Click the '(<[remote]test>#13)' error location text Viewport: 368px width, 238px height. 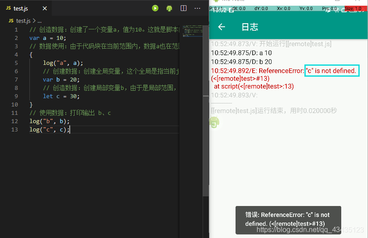[240, 78]
